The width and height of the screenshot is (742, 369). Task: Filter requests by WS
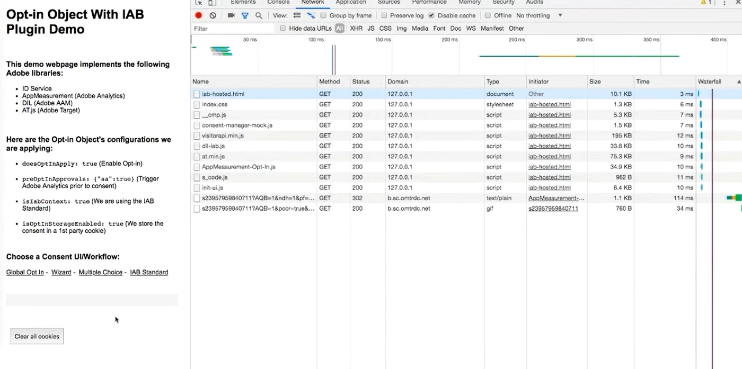pos(471,29)
